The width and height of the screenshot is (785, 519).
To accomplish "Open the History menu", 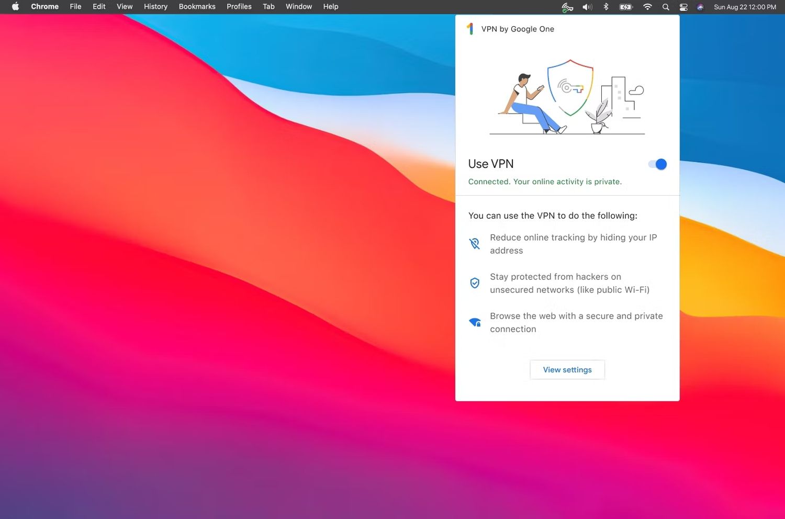I will [155, 7].
